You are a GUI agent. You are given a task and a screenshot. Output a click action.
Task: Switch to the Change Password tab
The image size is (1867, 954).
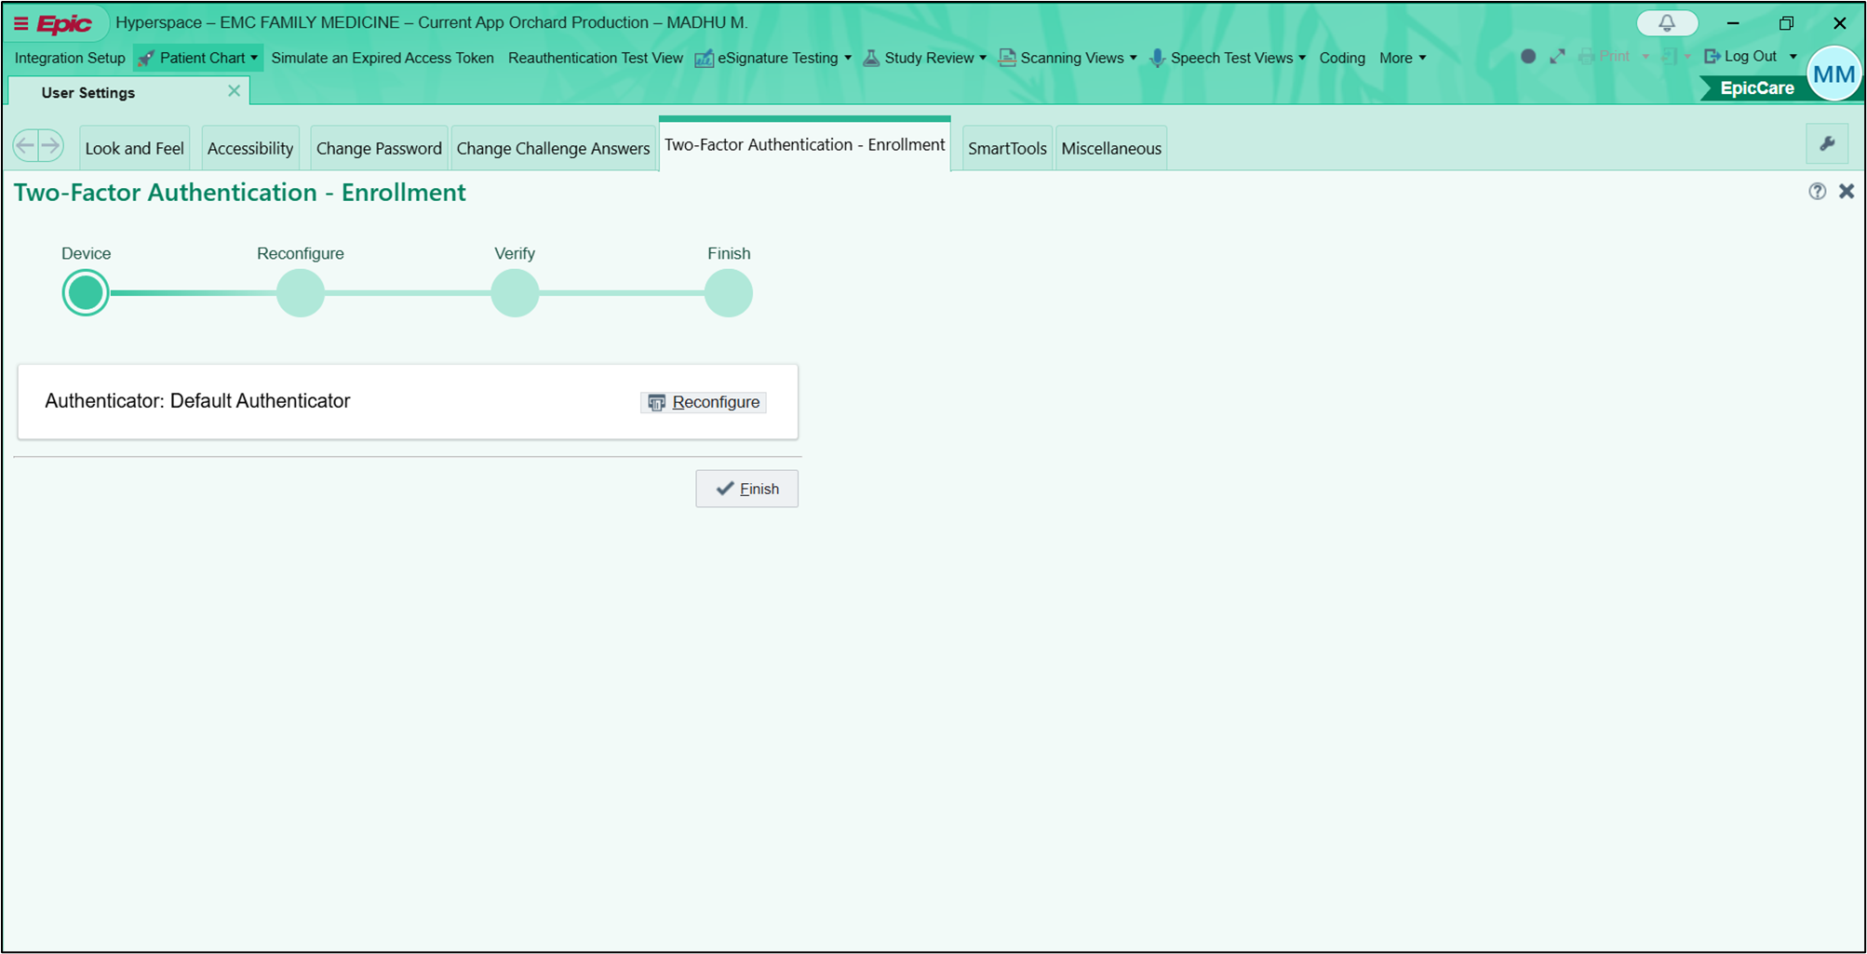pyautogui.click(x=379, y=148)
